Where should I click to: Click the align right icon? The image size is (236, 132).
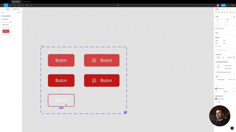(x=222, y=12)
